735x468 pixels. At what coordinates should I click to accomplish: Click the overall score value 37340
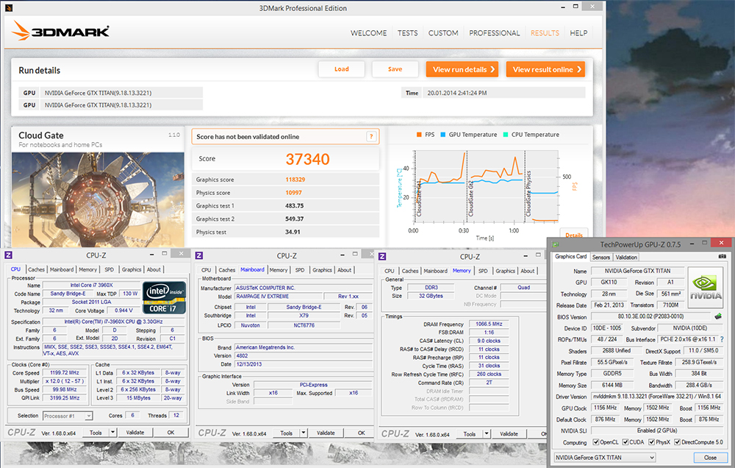click(307, 159)
